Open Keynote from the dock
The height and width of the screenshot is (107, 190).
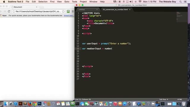point(110,104)
